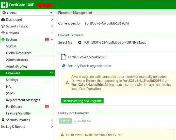
Task: Click the FortiGuard Firmware heading
Action: pos(74,113)
